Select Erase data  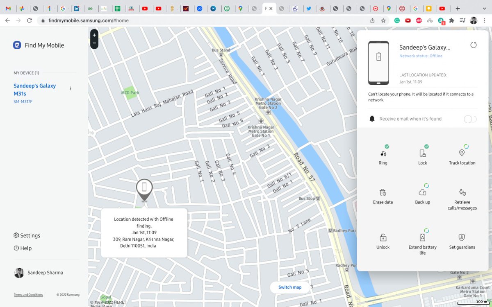383,196
